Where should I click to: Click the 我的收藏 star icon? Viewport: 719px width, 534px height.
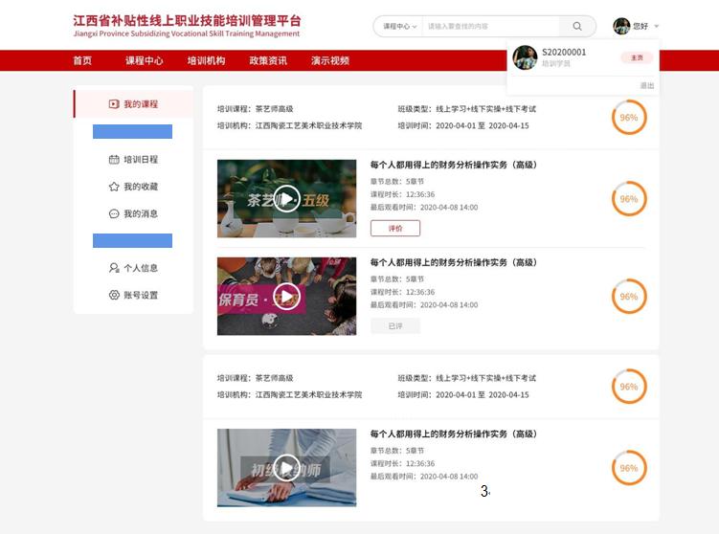(x=114, y=187)
